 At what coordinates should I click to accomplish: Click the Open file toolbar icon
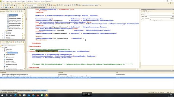[4, 5]
